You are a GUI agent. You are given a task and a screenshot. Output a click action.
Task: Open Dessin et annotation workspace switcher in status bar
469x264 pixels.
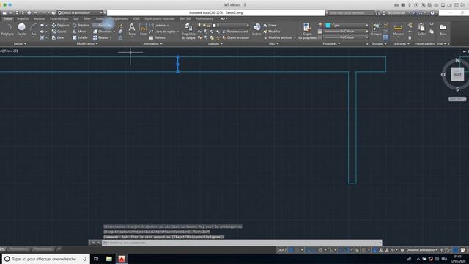(421, 250)
